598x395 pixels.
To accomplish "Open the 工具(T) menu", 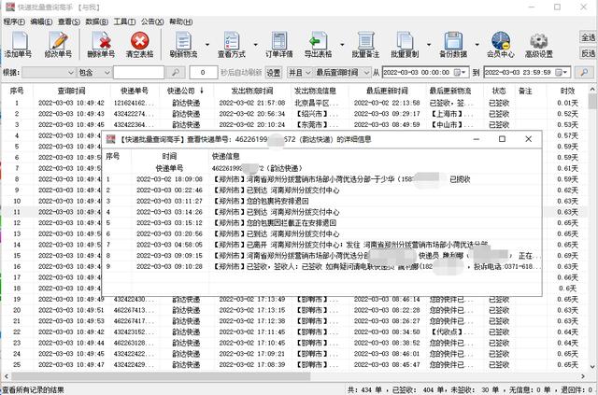I will pos(124,21).
